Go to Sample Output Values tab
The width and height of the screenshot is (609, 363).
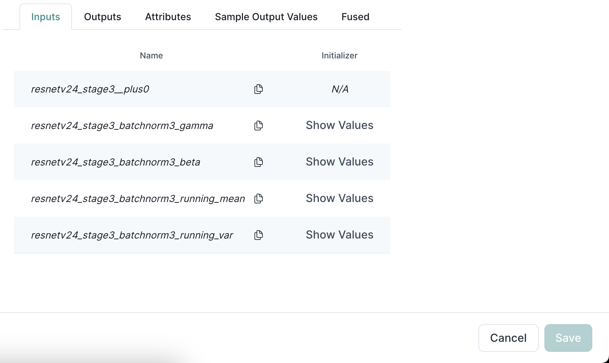pos(266,17)
